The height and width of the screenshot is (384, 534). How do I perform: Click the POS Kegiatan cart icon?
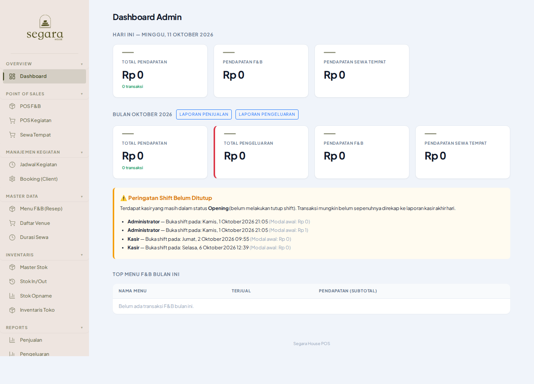[x=12, y=121]
